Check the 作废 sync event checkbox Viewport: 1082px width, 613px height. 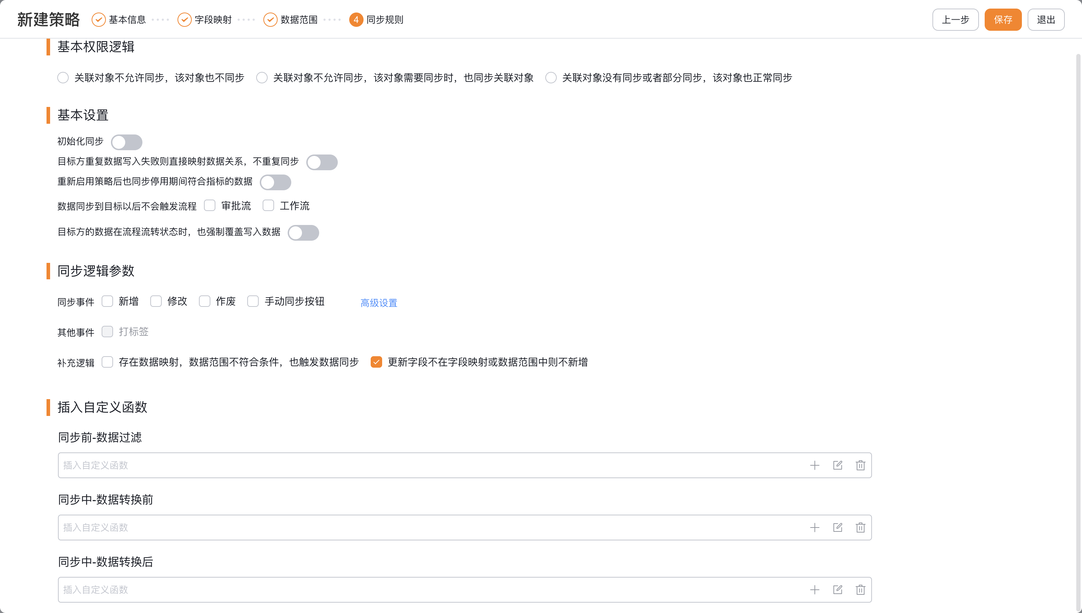click(205, 301)
